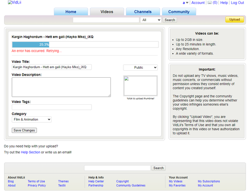
Task: Open the Help link in header
Action: coord(224,3)
